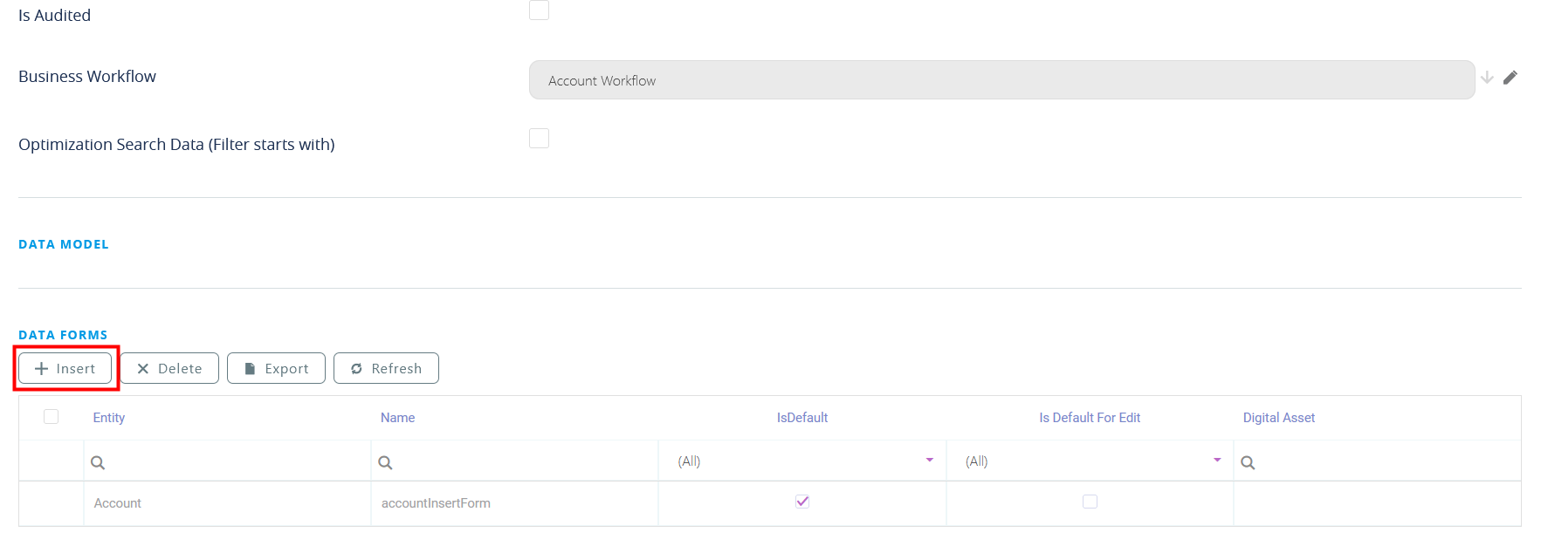
Task: Open the accountInsertForm row entry
Action: pyautogui.click(x=436, y=503)
